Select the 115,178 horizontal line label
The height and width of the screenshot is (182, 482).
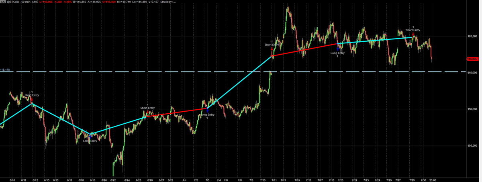coord(5,70)
